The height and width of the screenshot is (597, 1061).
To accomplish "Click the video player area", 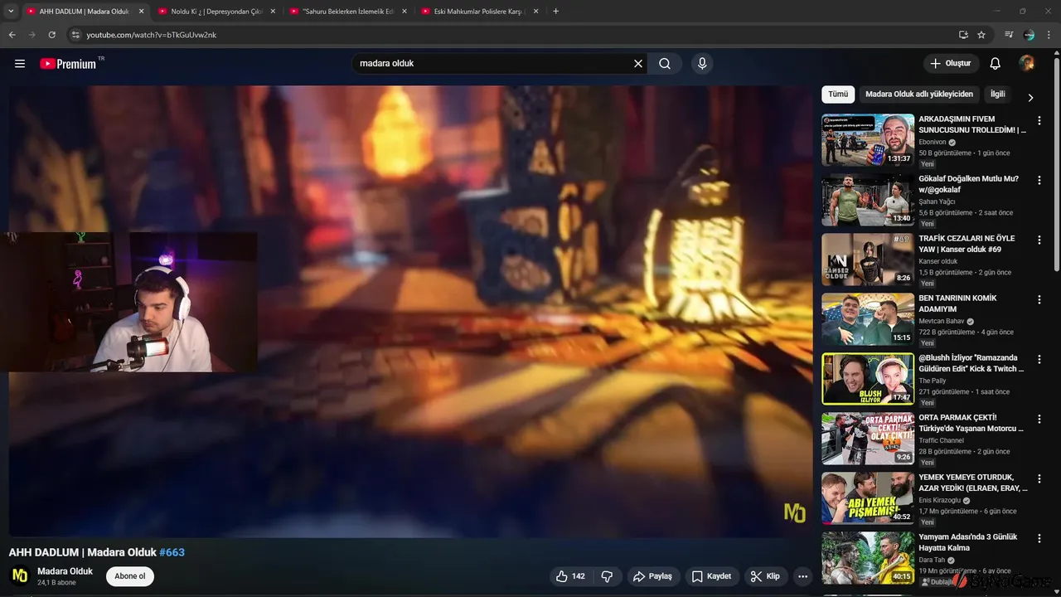I will [x=410, y=311].
